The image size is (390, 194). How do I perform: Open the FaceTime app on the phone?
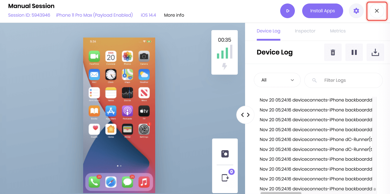tap(94, 56)
